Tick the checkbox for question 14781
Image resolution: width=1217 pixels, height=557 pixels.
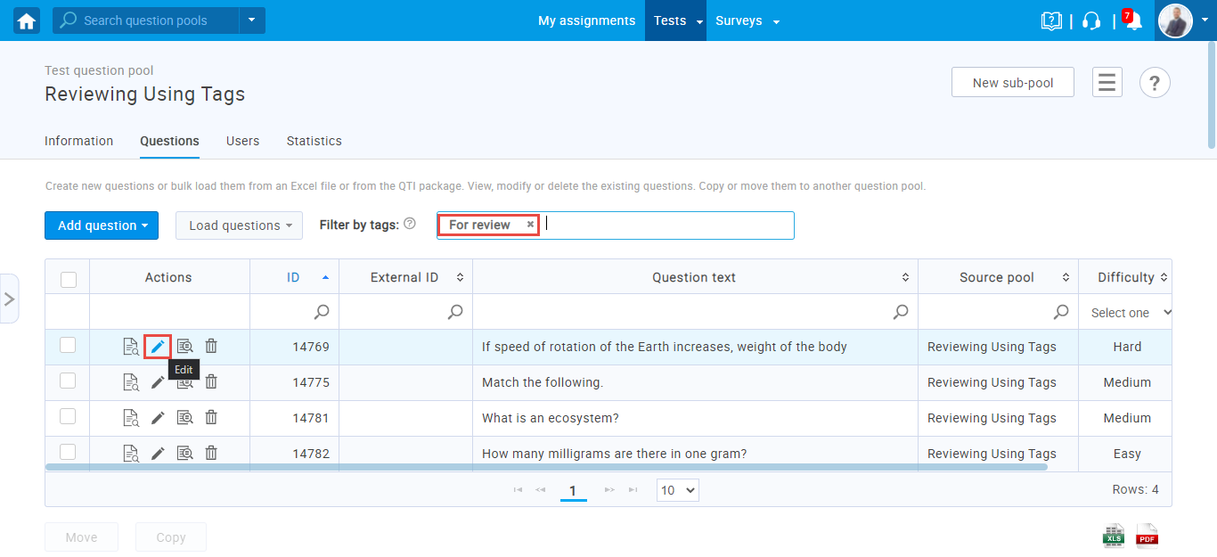(68, 416)
